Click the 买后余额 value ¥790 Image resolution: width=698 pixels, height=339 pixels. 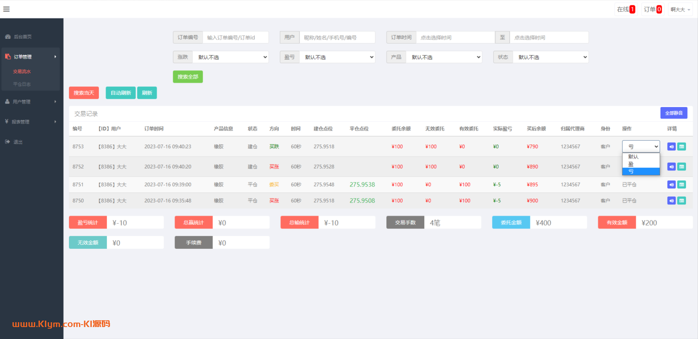pyautogui.click(x=532, y=147)
